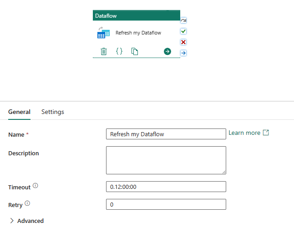Select the blue arrow 'On completion' connector
This screenshot has width=294, height=237.
tap(183, 53)
